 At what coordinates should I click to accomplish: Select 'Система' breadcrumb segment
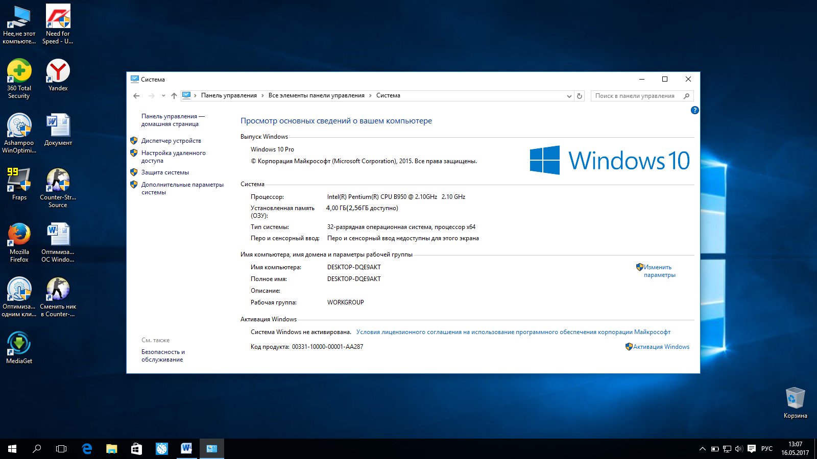point(388,95)
